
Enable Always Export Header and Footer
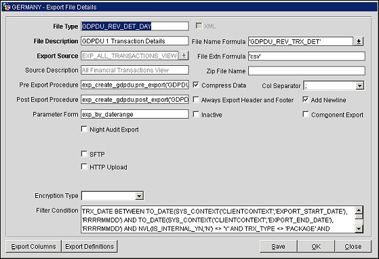click(196, 100)
